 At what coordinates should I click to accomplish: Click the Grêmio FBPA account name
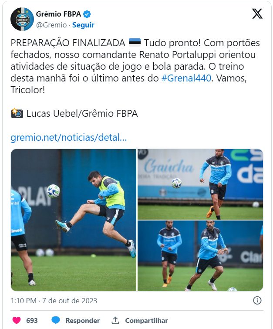(58, 14)
